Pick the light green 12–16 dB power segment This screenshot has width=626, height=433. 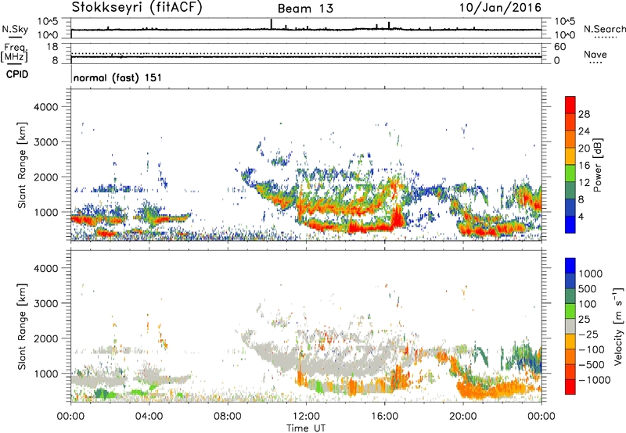coord(570,173)
